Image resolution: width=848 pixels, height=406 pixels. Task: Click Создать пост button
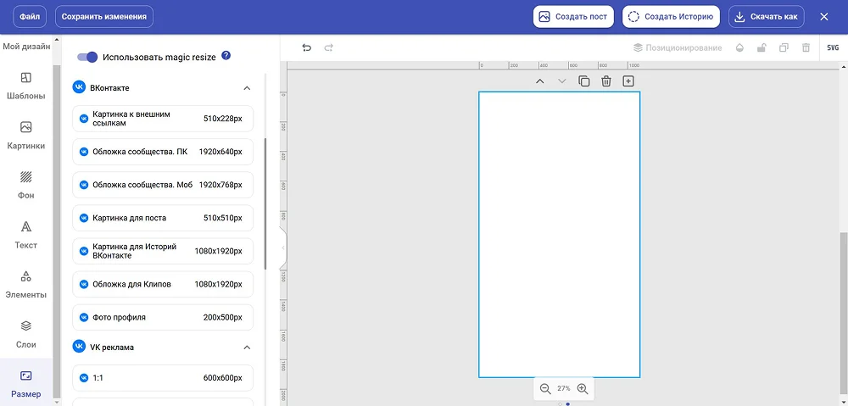coord(574,17)
